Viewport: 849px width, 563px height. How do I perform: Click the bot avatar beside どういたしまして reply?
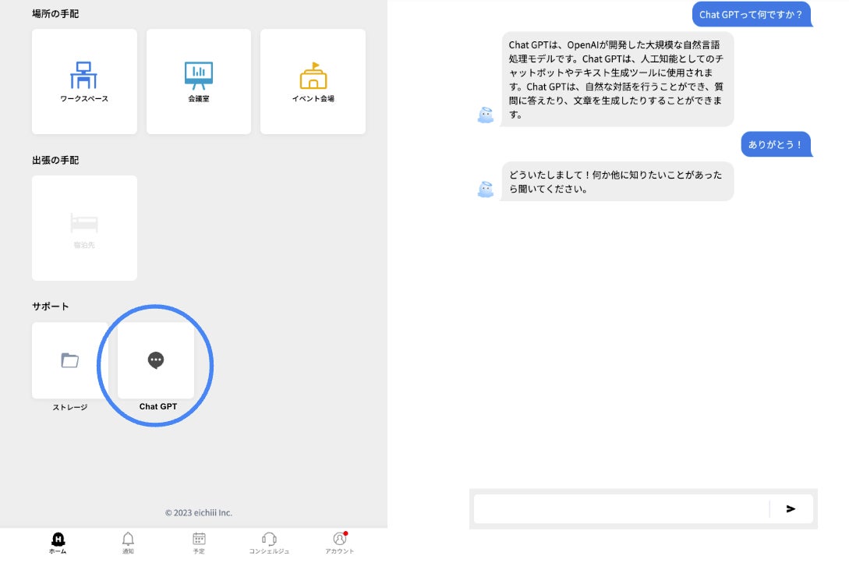[x=486, y=189]
